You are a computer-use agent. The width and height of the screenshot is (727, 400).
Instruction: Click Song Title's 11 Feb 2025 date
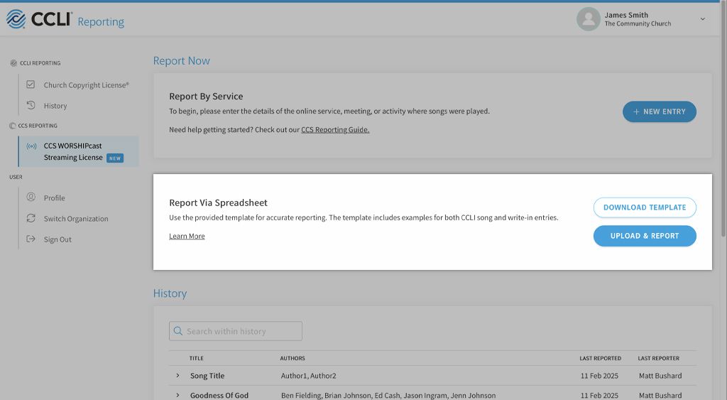pyautogui.click(x=599, y=376)
